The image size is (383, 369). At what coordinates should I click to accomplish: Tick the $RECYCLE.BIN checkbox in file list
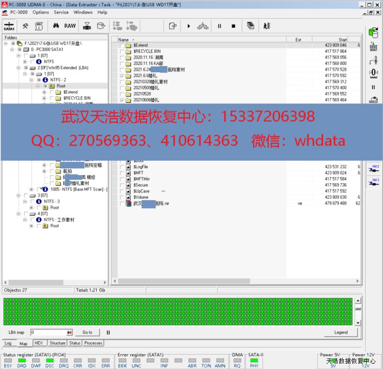122,51
